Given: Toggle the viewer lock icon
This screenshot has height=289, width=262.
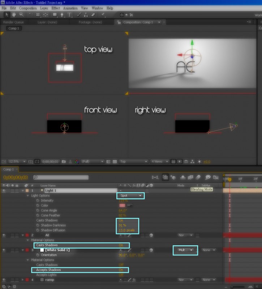Looking at the screenshot, I should click(119, 22).
